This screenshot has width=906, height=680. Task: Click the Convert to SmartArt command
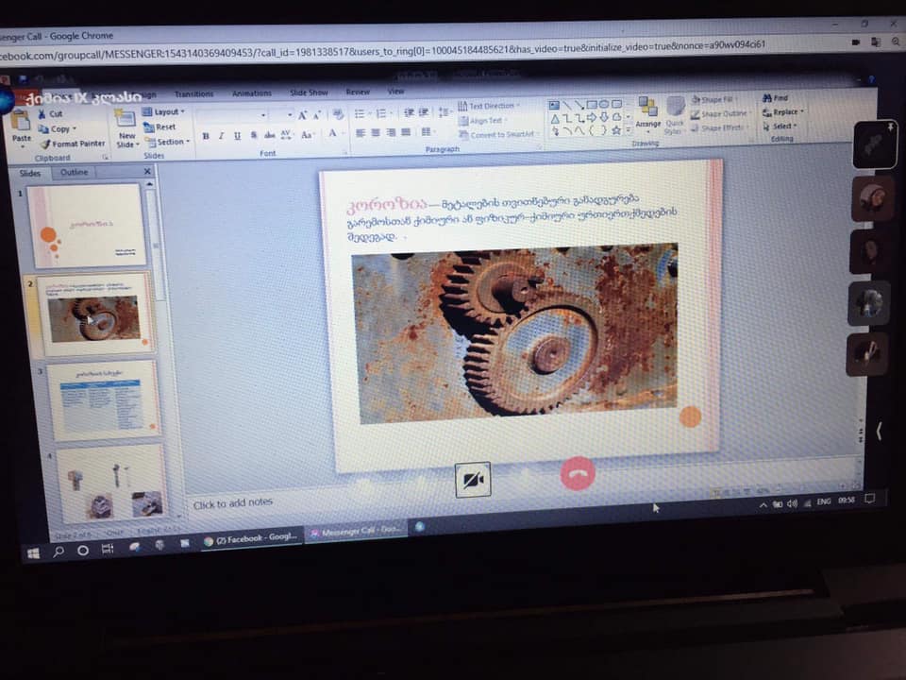[x=497, y=134]
